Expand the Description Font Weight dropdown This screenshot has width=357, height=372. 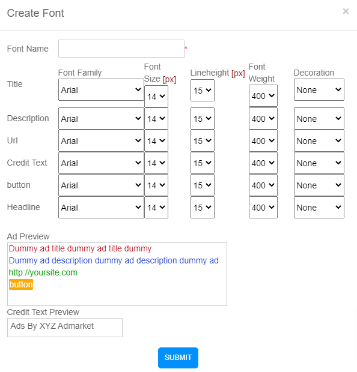pos(263,119)
